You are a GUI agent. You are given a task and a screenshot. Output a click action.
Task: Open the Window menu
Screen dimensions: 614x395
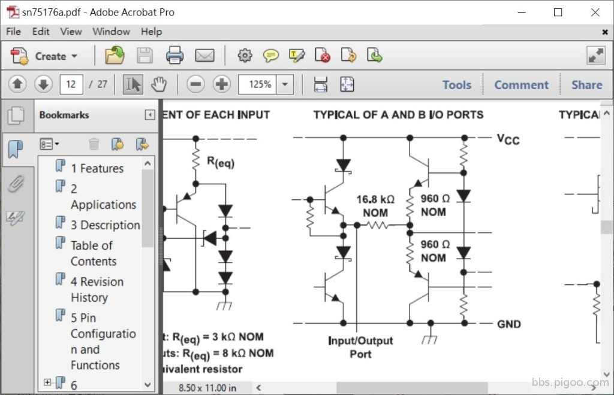pyautogui.click(x=111, y=32)
